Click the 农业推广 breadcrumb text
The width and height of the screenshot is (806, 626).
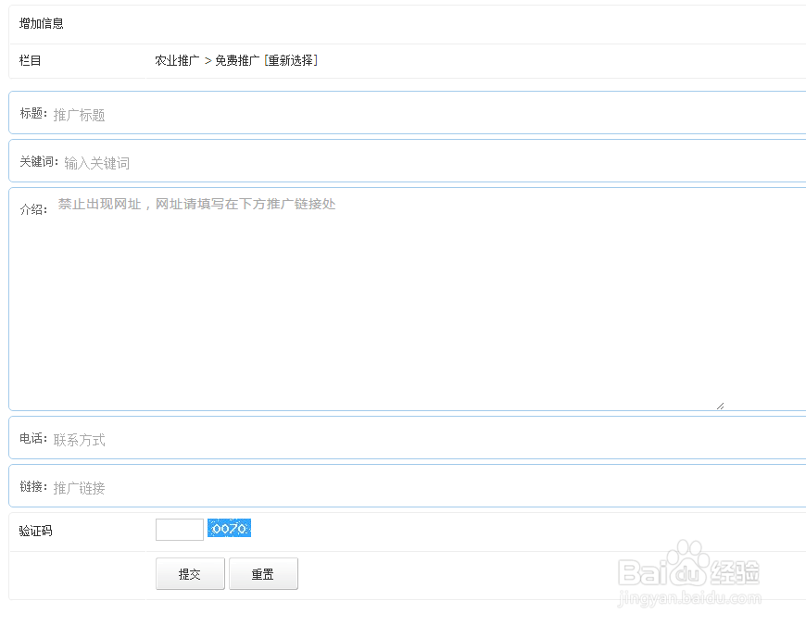(x=177, y=60)
